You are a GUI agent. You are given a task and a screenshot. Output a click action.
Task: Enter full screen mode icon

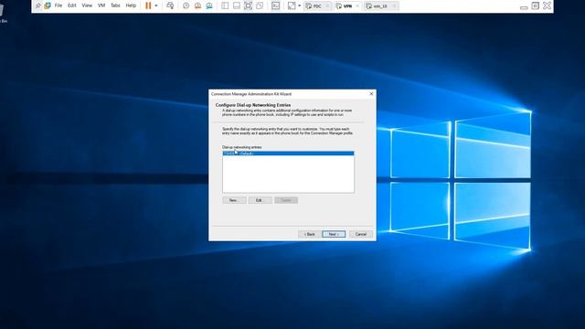click(248, 5)
